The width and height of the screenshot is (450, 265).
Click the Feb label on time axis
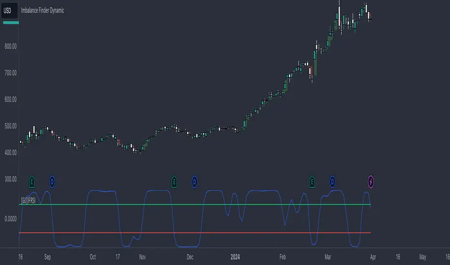(x=282, y=257)
